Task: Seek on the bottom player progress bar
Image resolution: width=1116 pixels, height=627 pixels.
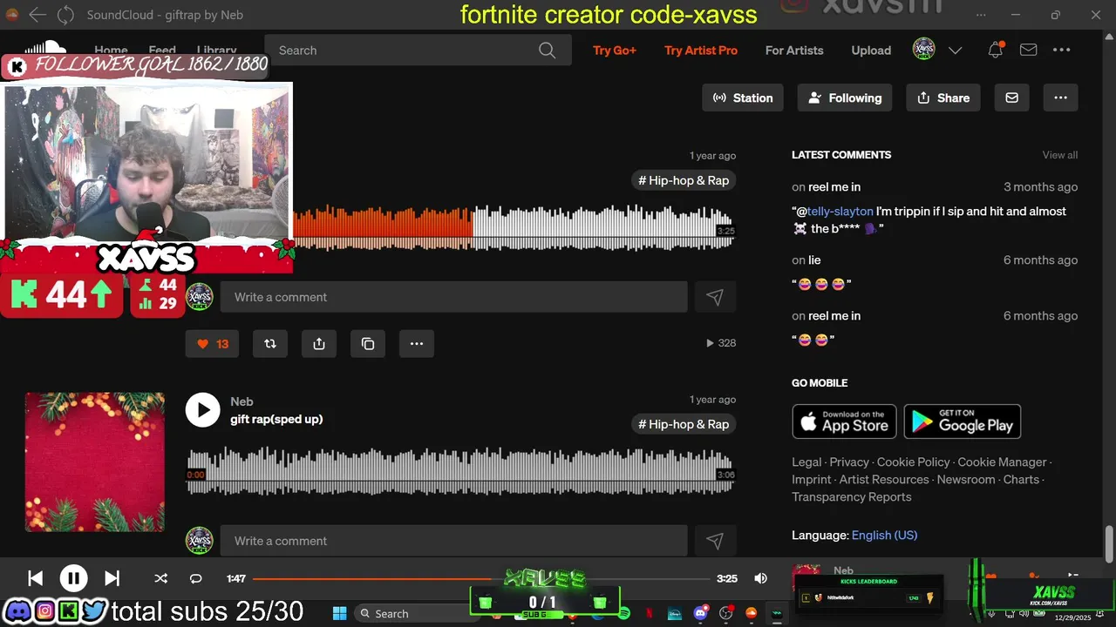Action: (x=481, y=578)
